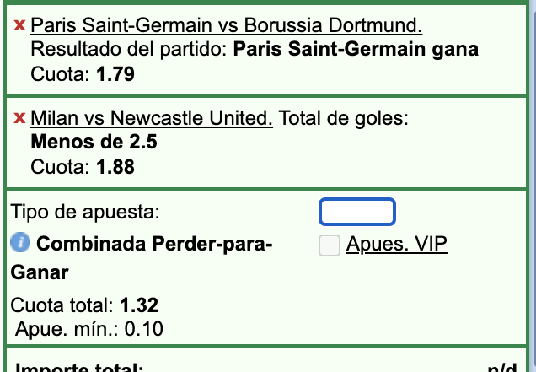Click the 'Resultado del partido' market label
Viewport: 536px width, 372px height.
[129, 50]
